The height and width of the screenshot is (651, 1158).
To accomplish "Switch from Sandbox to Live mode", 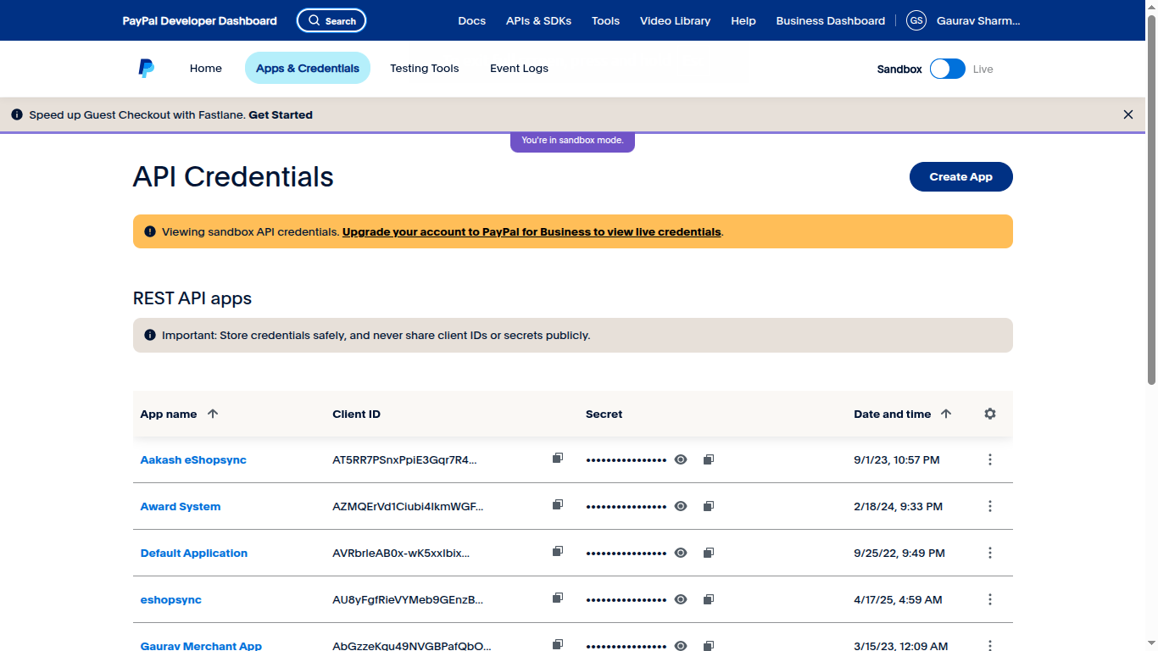I will (947, 69).
